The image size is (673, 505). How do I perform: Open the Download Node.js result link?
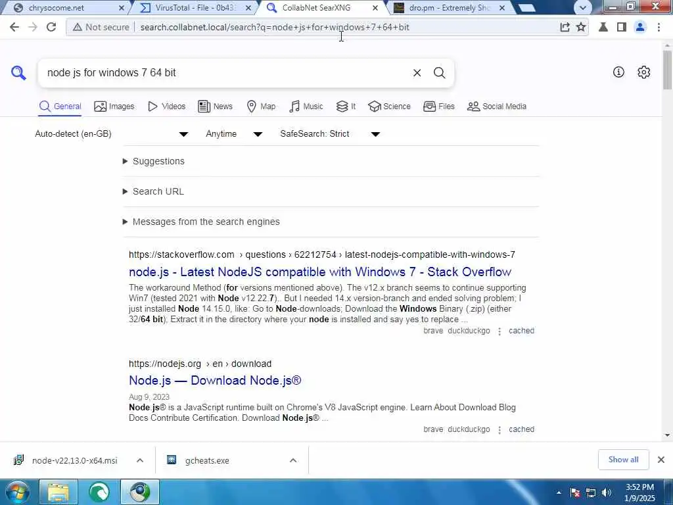tap(215, 381)
